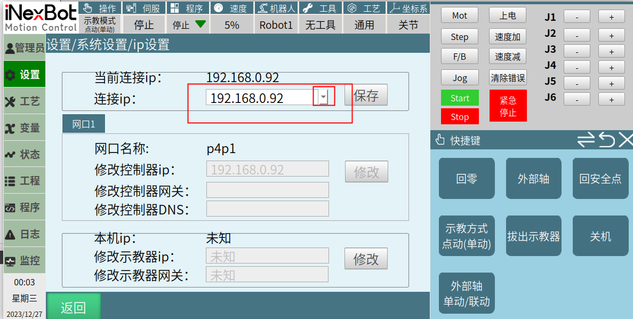Click the undo arrow icon in shortcut header
The width and height of the screenshot is (633, 319).
(x=606, y=140)
